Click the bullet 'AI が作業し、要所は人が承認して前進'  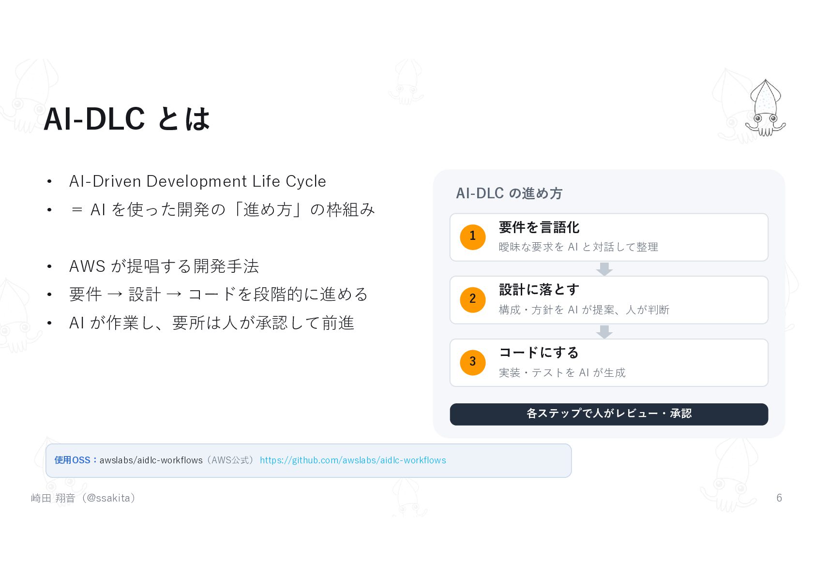[x=211, y=323]
